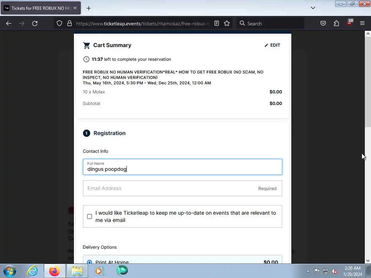Select the Print At Home radio option

[89, 262]
